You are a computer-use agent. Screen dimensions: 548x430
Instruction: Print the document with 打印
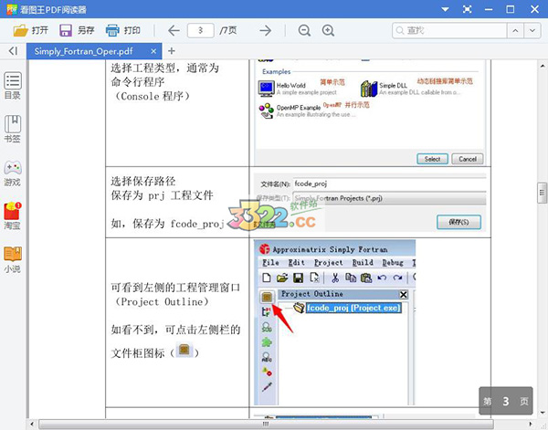click(122, 31)
